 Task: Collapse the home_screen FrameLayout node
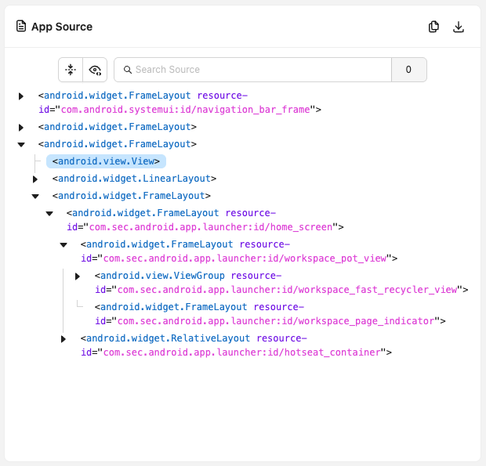point(49,214)
